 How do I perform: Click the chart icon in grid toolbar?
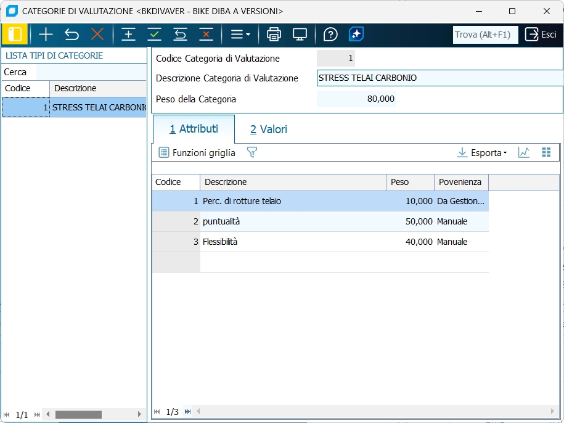pos(524,152)
